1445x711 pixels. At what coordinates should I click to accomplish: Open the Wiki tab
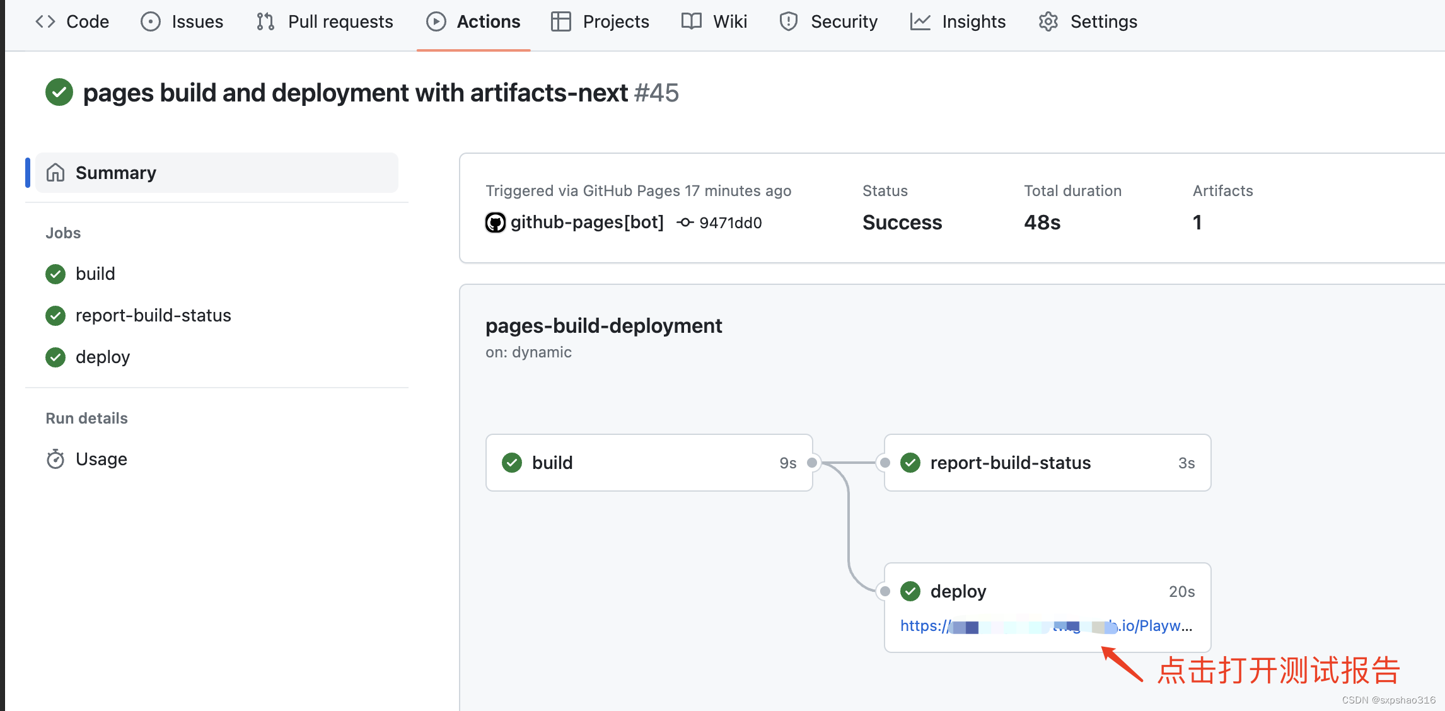[x=714, y=21]
